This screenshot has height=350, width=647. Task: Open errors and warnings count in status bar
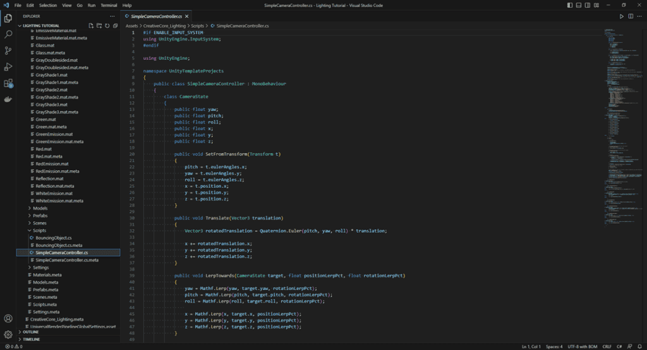point(14,347)
